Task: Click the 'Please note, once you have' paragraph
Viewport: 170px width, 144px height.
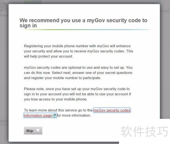Action: point(77,94)
